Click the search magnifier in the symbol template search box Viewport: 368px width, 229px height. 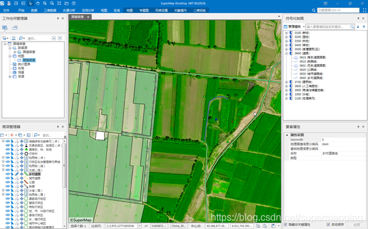(x=352, y=27)
